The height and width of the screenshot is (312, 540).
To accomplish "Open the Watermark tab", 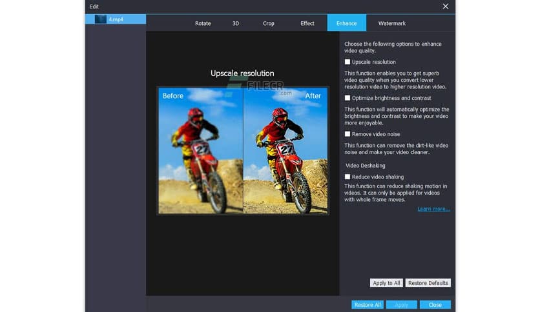I will (391, 23).
